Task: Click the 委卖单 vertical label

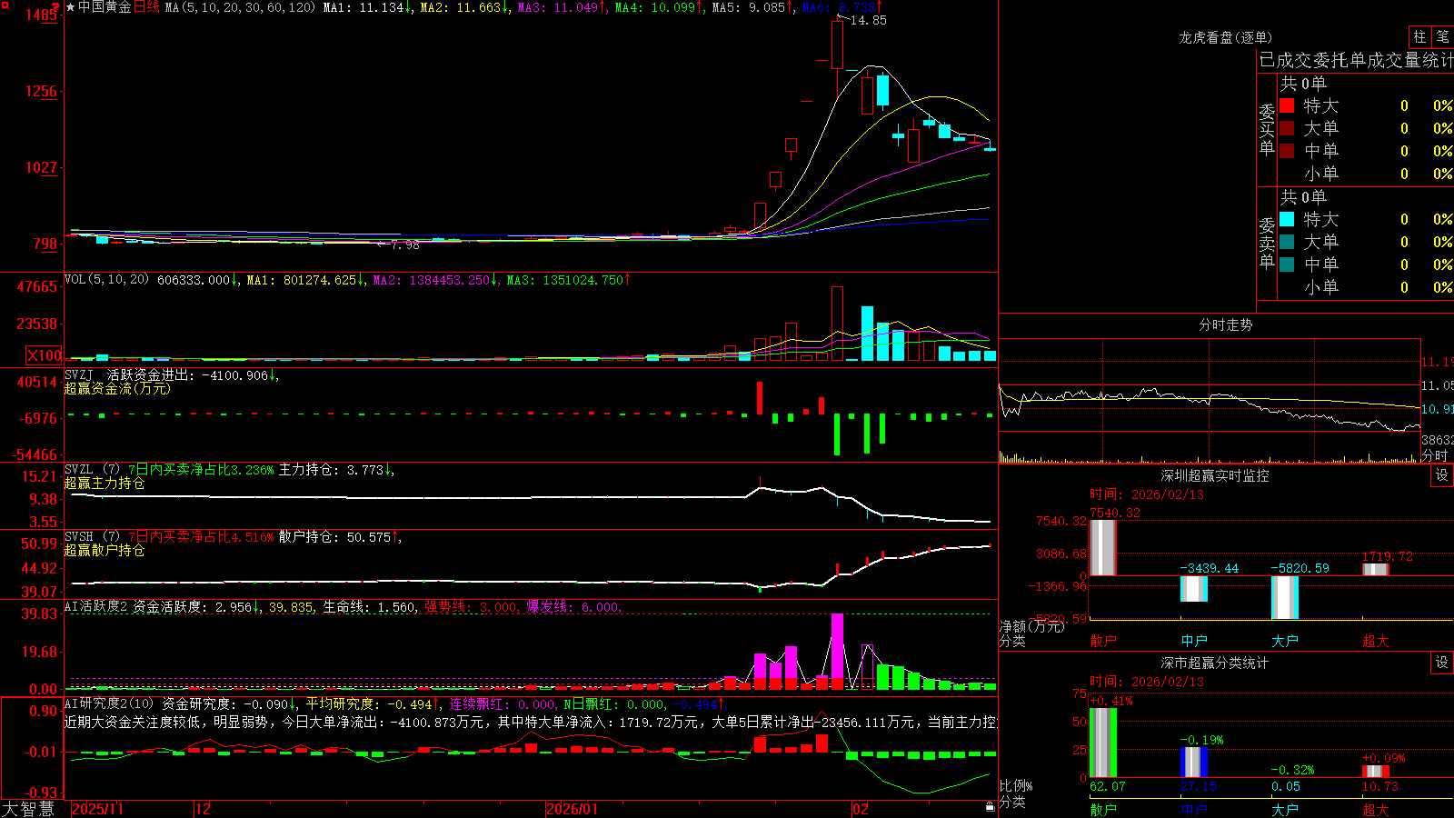Action: [x=1267, y=243]
